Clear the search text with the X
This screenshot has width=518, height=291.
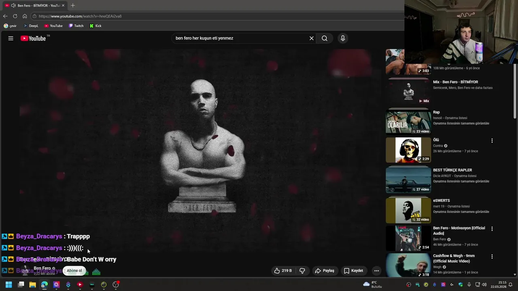(x=312, y=38)
